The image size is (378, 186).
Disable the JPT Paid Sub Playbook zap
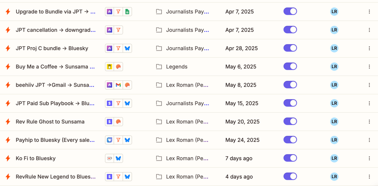point(290,103)
